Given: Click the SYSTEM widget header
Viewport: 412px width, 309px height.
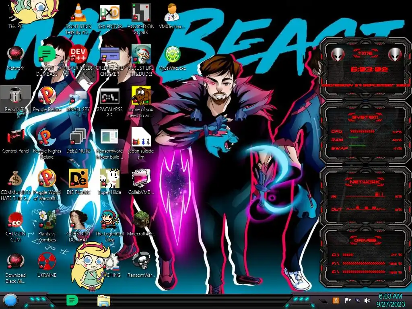Looking at the screenshot, I should click(365, 117).
